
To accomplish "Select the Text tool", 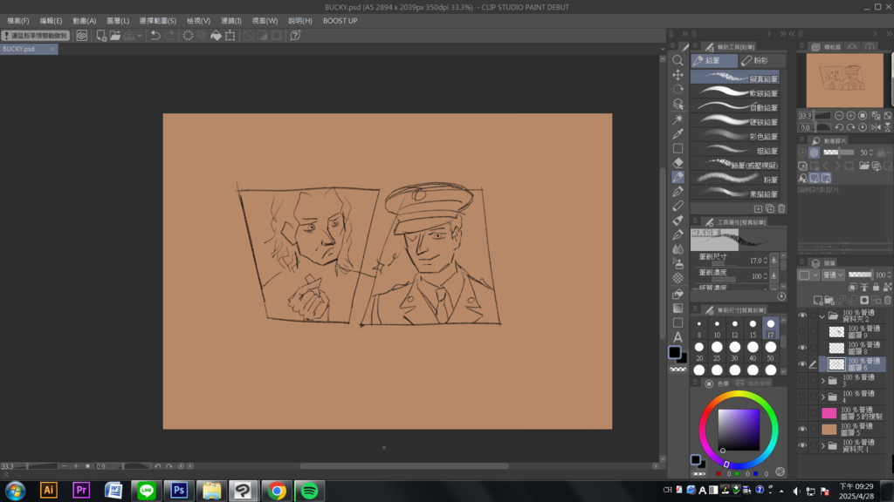I will click(x=677, y=337).
